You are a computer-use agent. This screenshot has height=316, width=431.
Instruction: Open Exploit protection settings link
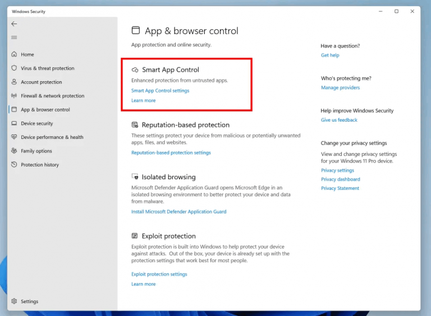159,275
